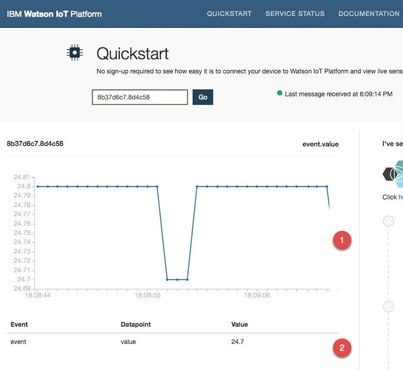
Task: Click the Quickstart heading
Action: pyautogui.click(x=132, y=53)
